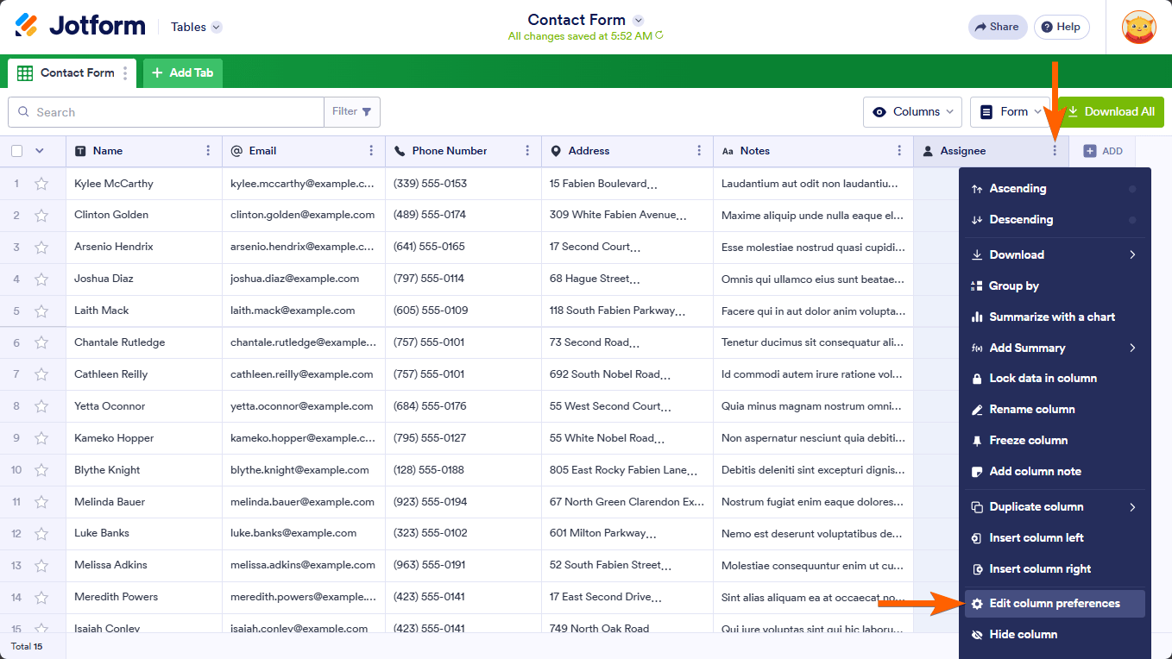Click the Jotform logo
Screen dimensions: 1172x659
[x=80, y=26]
